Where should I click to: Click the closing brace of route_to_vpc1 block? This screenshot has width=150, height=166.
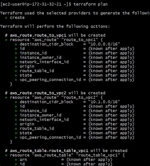point(11,84)
